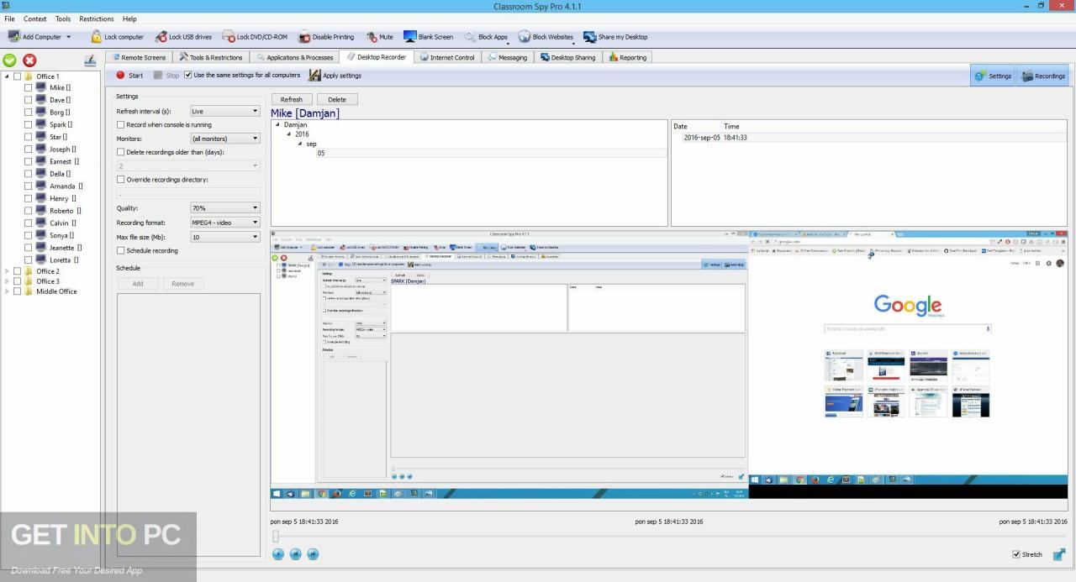Click the fast-forward playback button

tap(313, 554)
